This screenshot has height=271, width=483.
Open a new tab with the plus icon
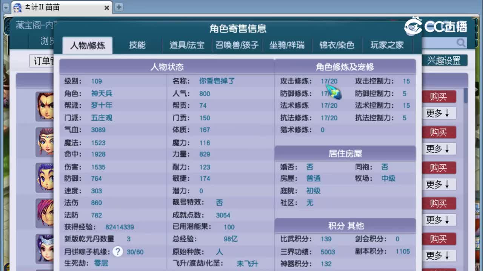[119, 7]
